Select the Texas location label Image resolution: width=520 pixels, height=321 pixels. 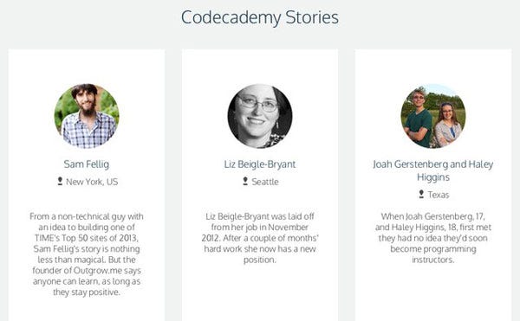439,195
